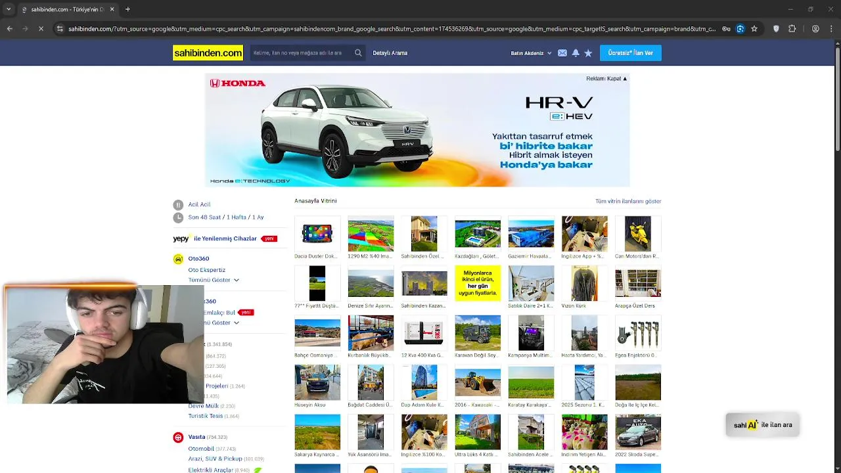Open the 1 Ay link
Screen dimensions: 841x473
(258, 217)
